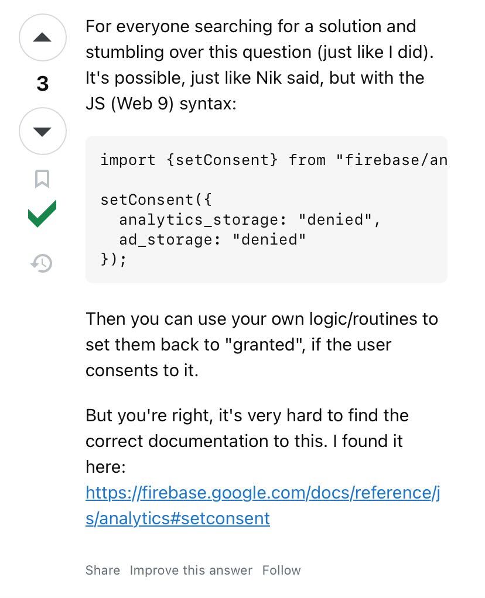Click the closing }); code line

114,259
